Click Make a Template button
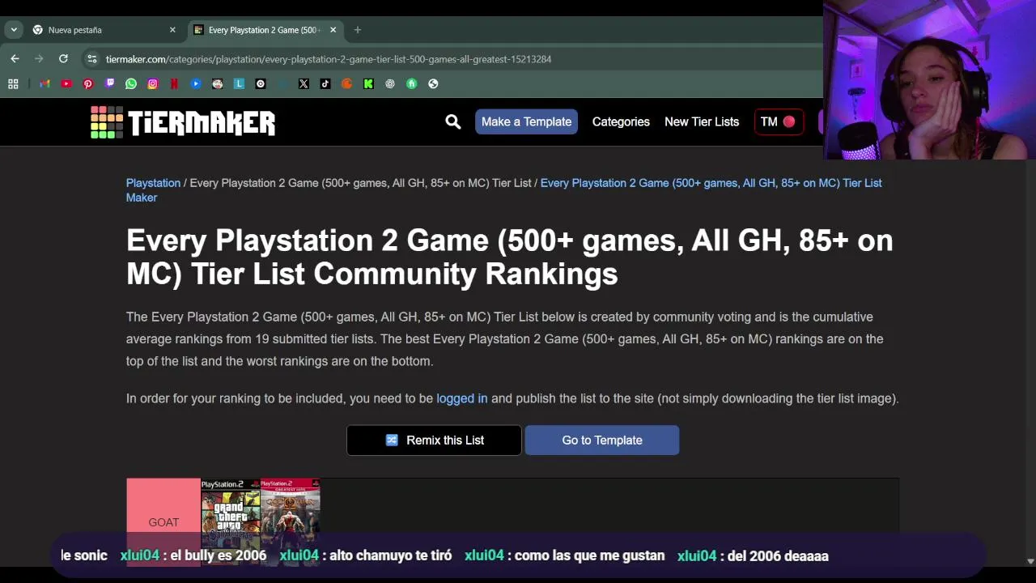Image resolution: width=1036 pixels, height=583 pixels. (526, 121)
